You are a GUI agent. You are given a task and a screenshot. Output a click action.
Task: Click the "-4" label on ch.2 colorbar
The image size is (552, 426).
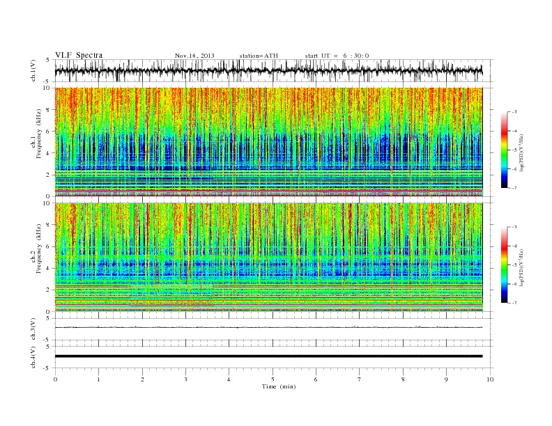click(x=514, y=246)
